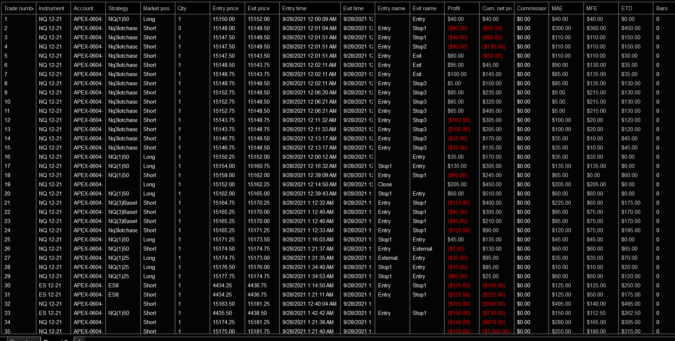Click the Qty column header

[193, 8]
